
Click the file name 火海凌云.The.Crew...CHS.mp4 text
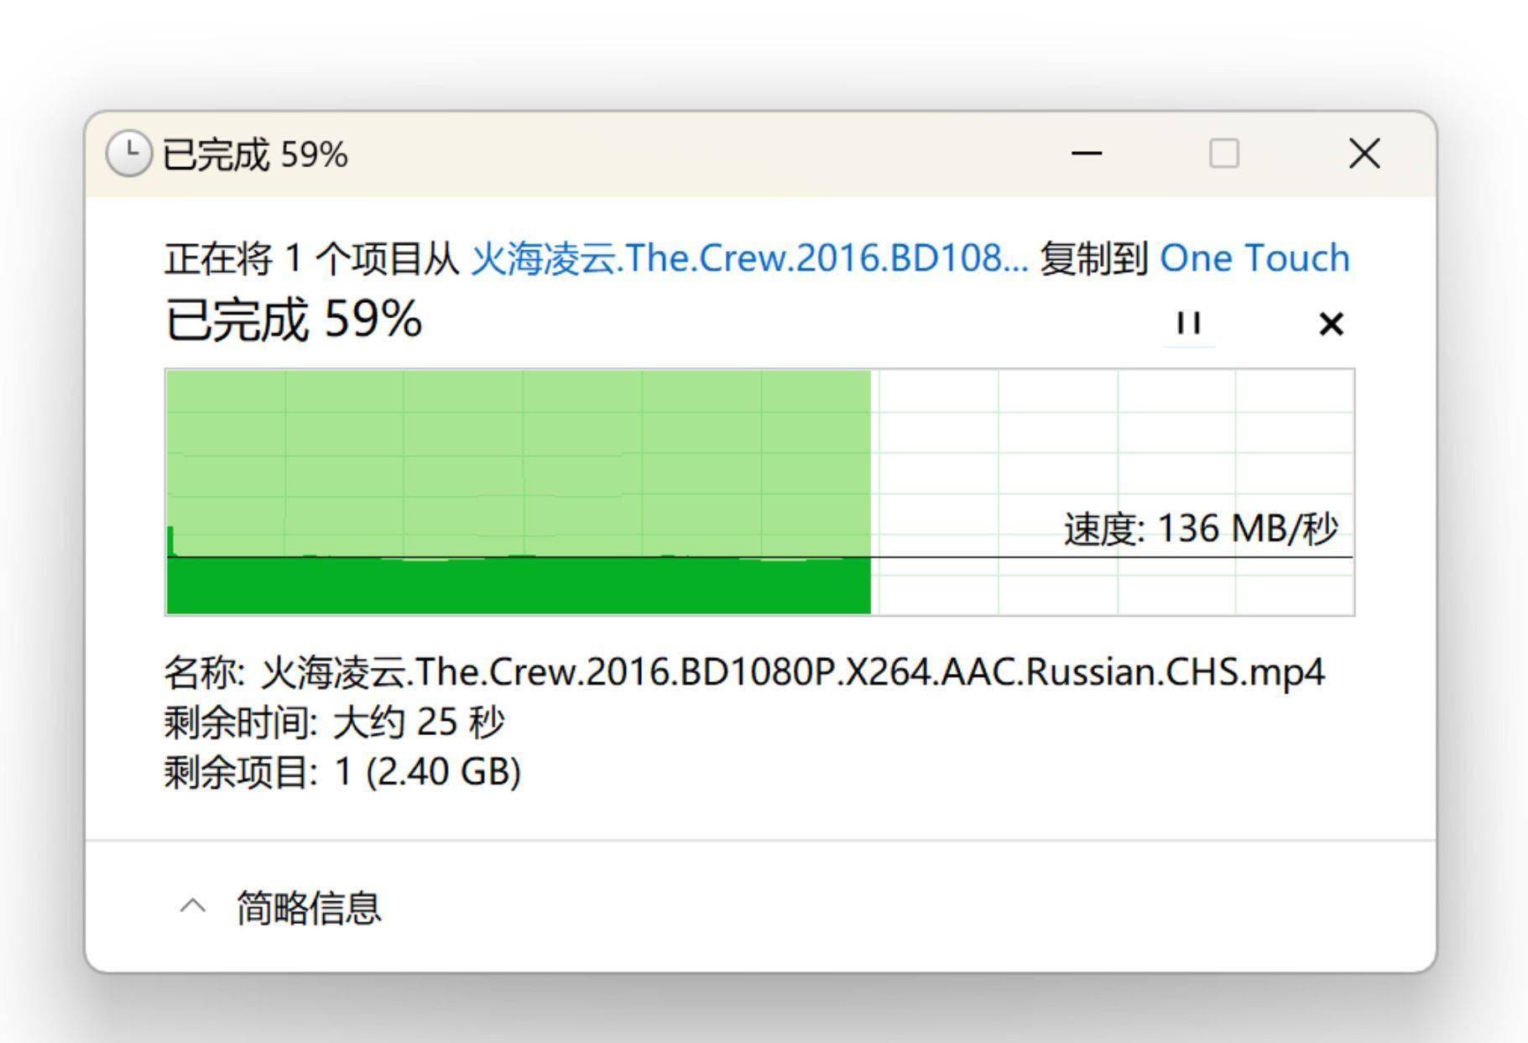793,672
